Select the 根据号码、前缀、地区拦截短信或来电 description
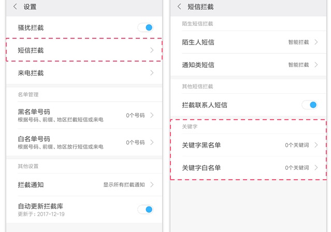Screen dimensions: 331x232 tap(61, 120)
